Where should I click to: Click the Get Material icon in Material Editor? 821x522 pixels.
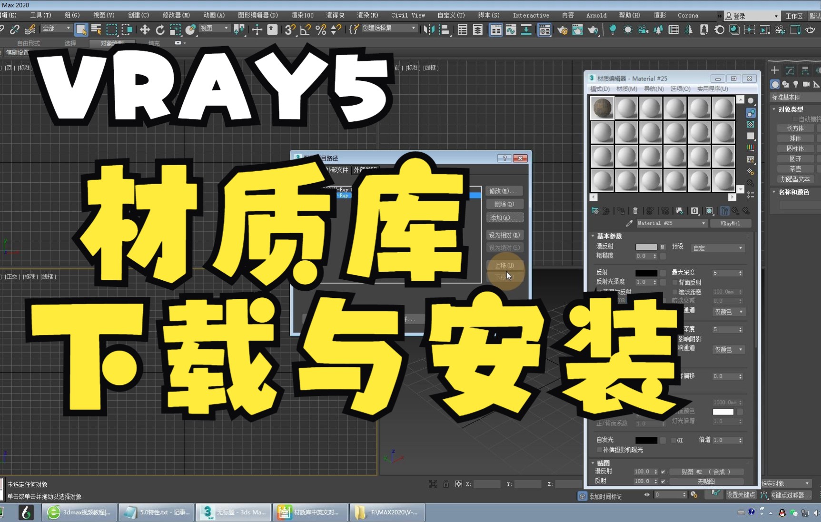pos(595,210)
